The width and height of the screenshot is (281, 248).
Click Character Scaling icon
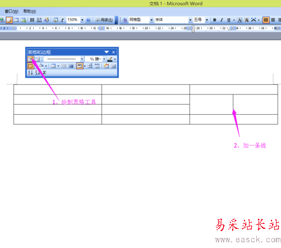point(253,20)
